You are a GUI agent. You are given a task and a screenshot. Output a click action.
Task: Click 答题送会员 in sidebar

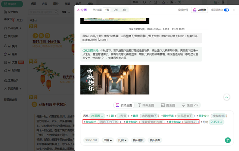pos(10,100)
